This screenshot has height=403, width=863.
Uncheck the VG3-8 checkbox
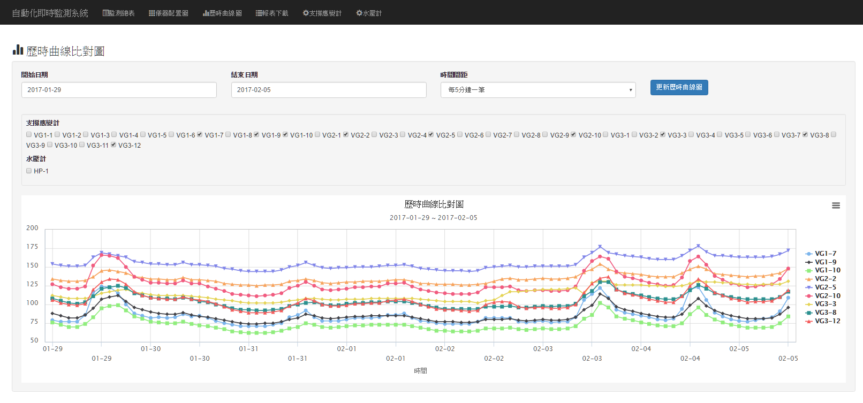click(x=805, y=135)
